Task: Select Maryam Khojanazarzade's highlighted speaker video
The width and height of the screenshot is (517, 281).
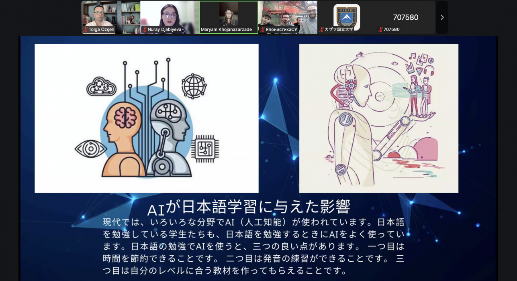Action: 229,15
